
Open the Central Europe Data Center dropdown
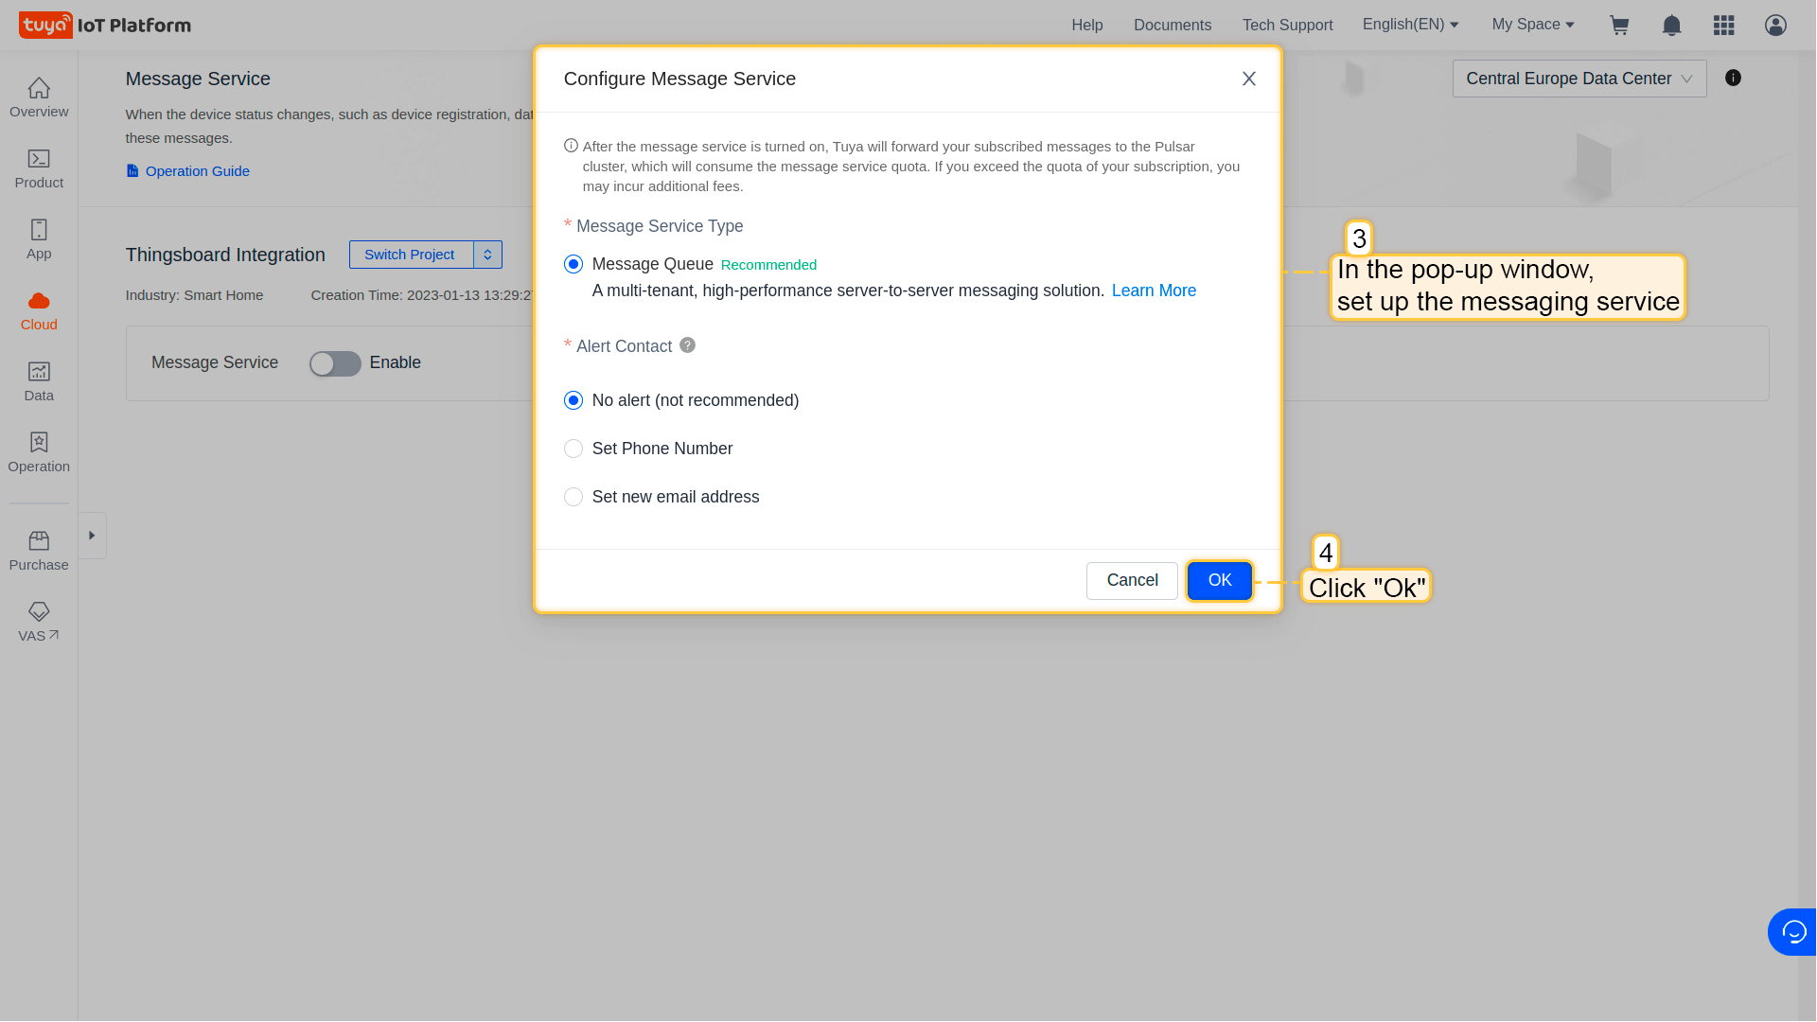click(x=1579, y=79)
